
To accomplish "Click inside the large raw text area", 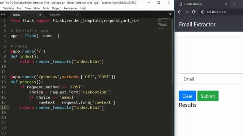I will (x=211, y=55).
